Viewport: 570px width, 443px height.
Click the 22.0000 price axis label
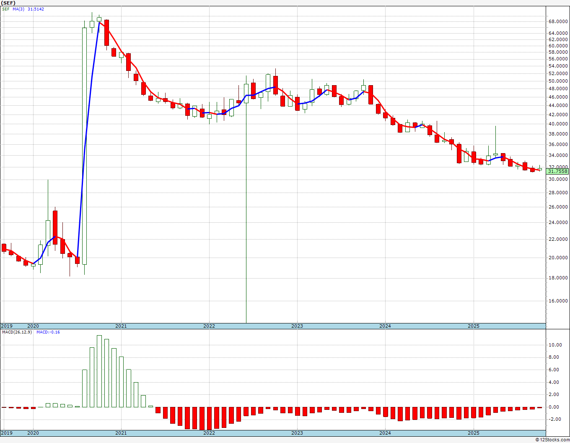click(558, 240)
